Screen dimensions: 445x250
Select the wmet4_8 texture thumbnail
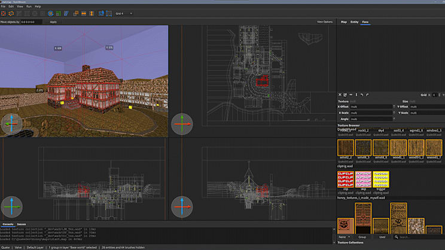point(381,147)
